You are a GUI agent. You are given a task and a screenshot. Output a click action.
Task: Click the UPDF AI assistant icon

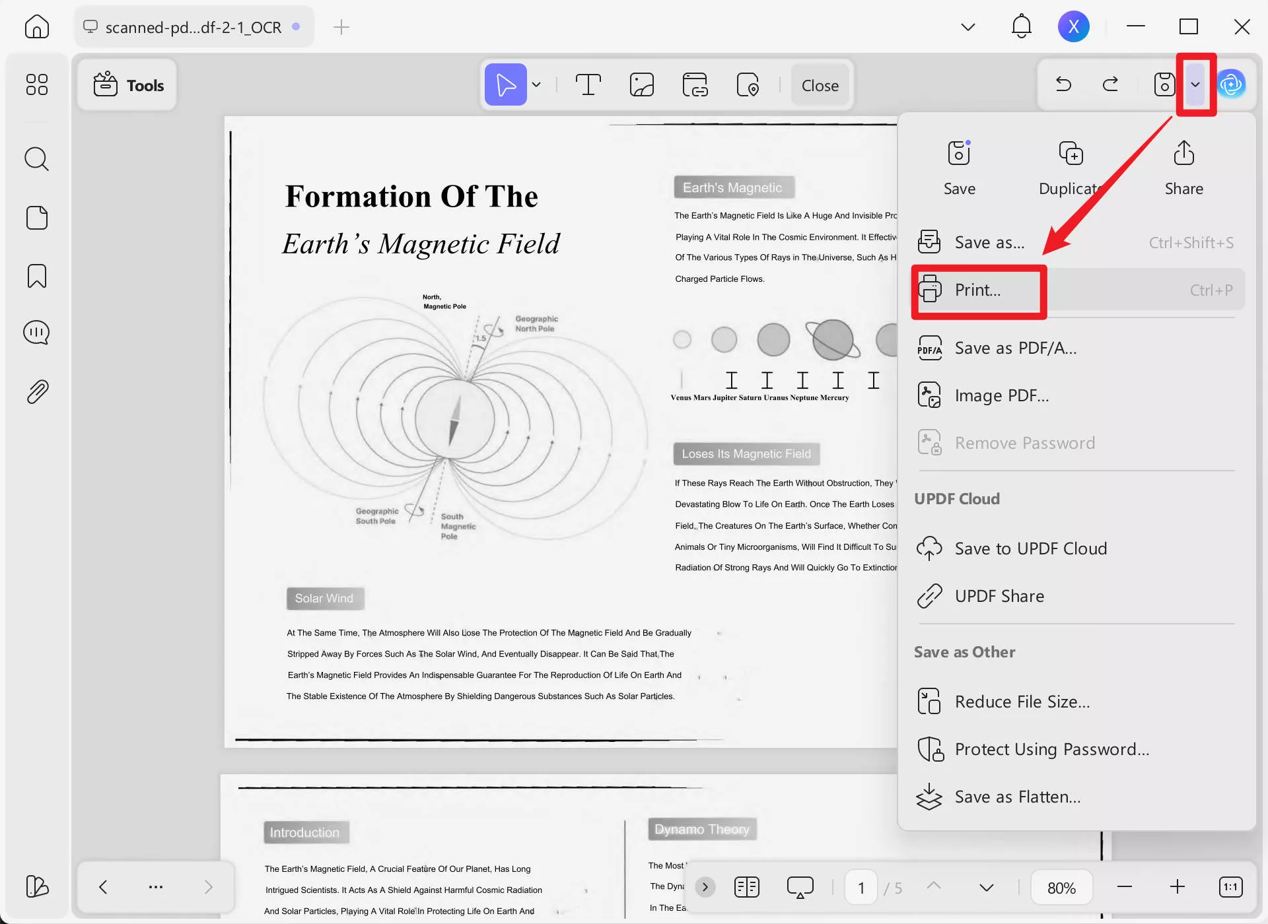[1231, 84]
